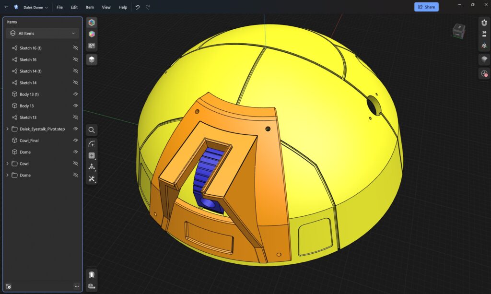Click the undo arrow
Viewport: 491px width, 294px height.
point(138,7)
